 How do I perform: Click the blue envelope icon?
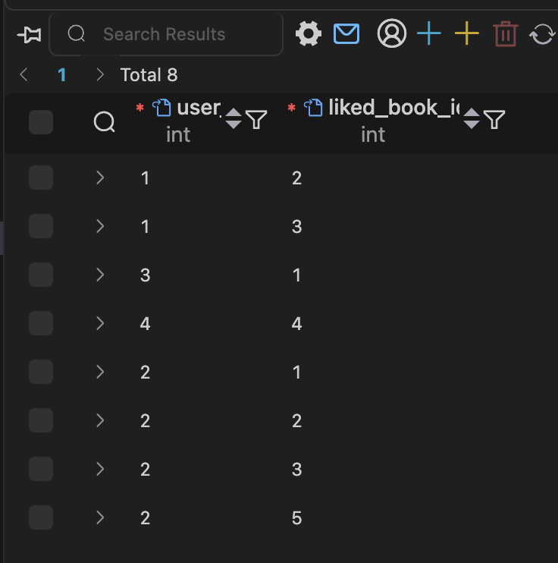click(346, 34)
